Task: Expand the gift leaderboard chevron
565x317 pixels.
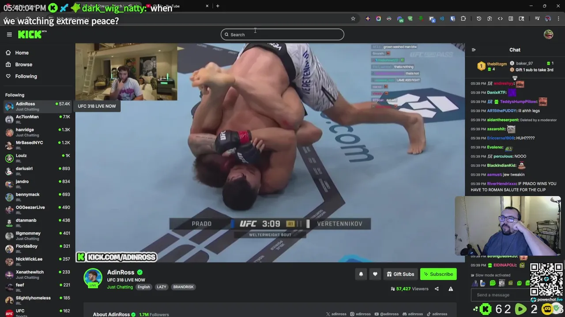Action: (x=515, y=78)
